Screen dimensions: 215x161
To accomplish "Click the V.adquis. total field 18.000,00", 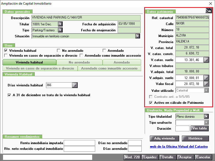I will tap(192, 72).
